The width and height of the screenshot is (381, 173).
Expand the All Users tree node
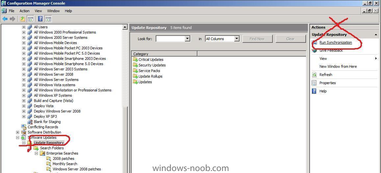24,27
